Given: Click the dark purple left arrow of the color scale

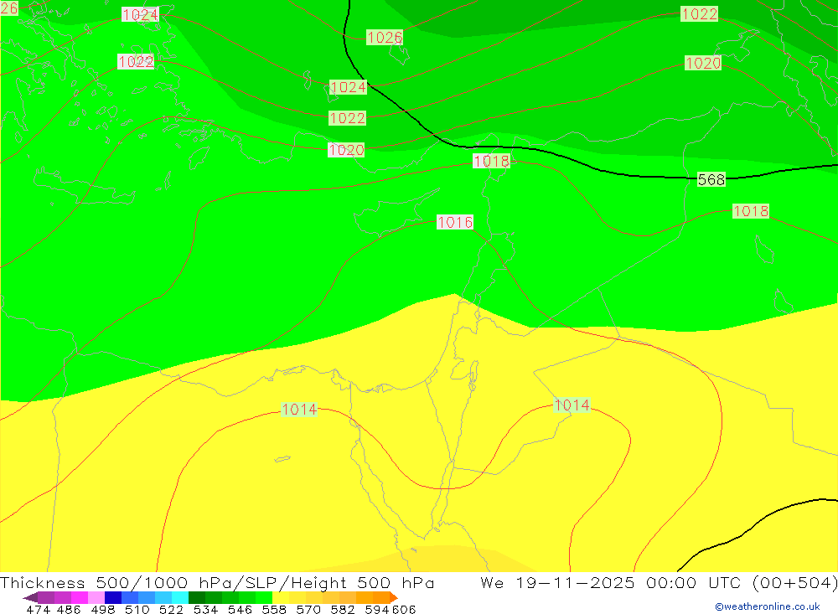Looking at the screenshot, I should tap(30, 597).
